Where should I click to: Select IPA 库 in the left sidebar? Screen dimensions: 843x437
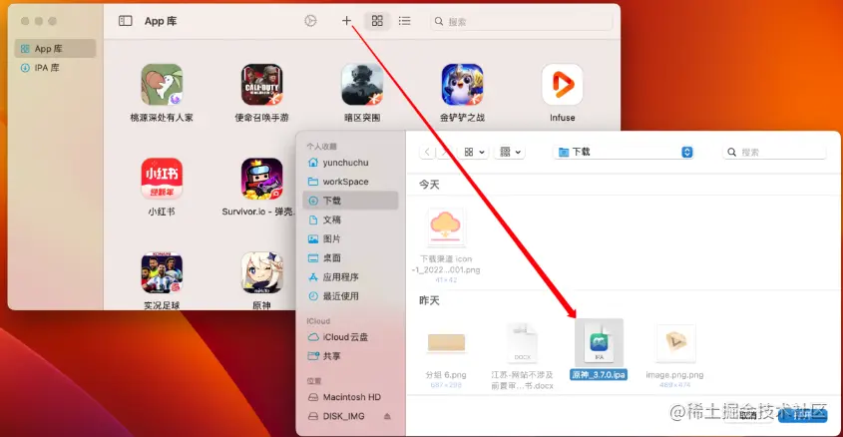[55, 68]
